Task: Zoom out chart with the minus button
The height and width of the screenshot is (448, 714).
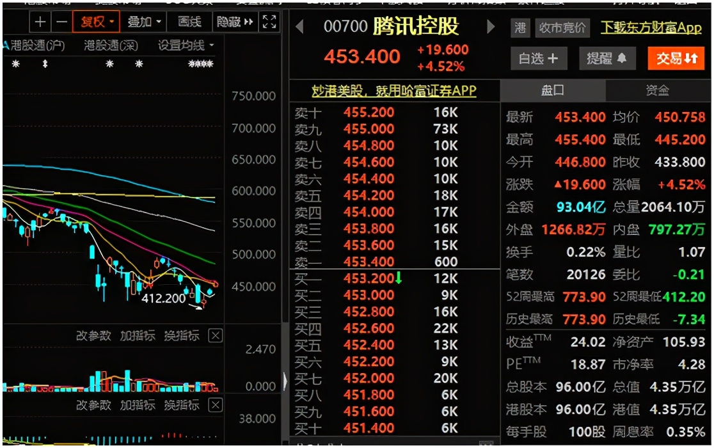Action: [x=61, y=22]
